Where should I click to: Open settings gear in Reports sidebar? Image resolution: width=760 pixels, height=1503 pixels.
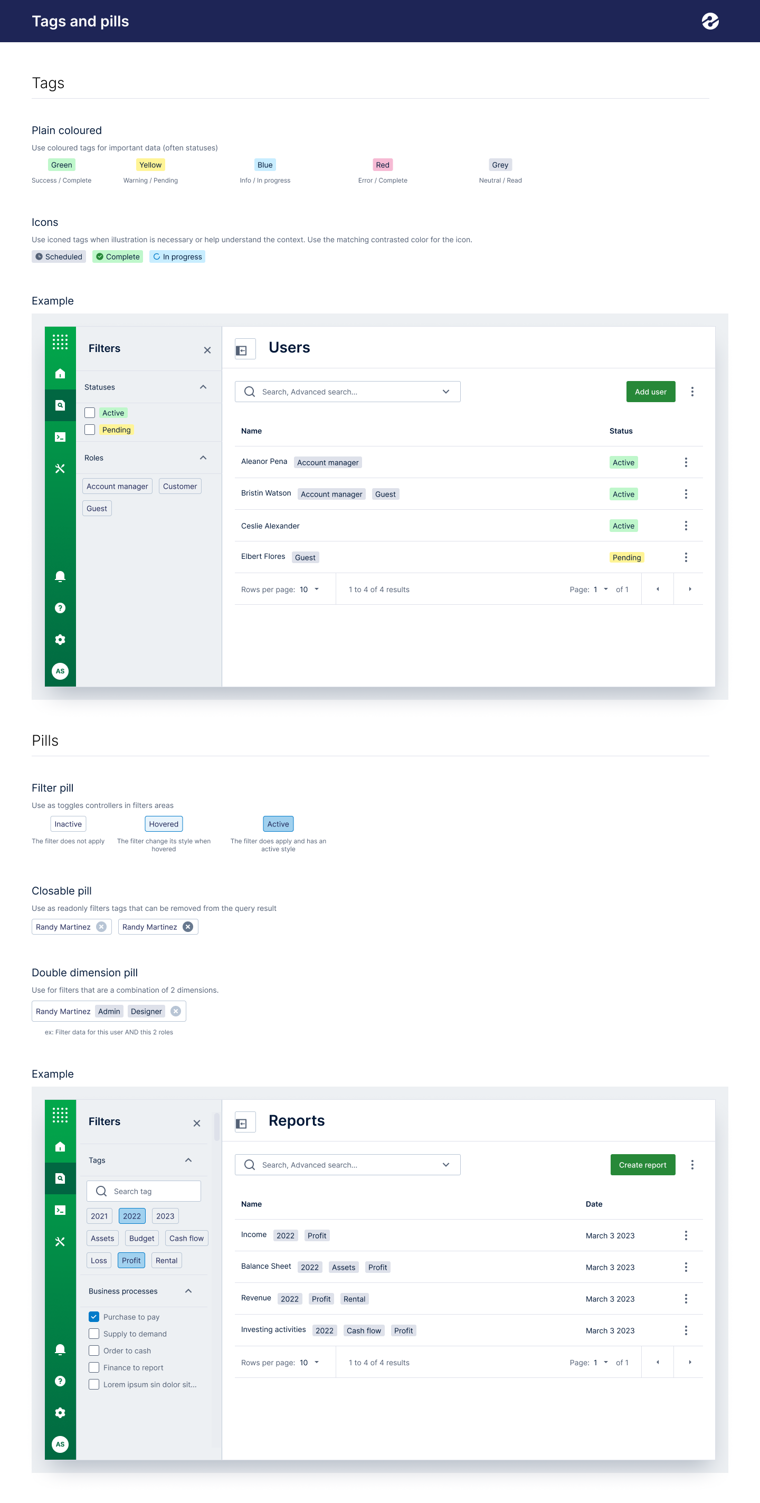click(x=60, y=1413)
